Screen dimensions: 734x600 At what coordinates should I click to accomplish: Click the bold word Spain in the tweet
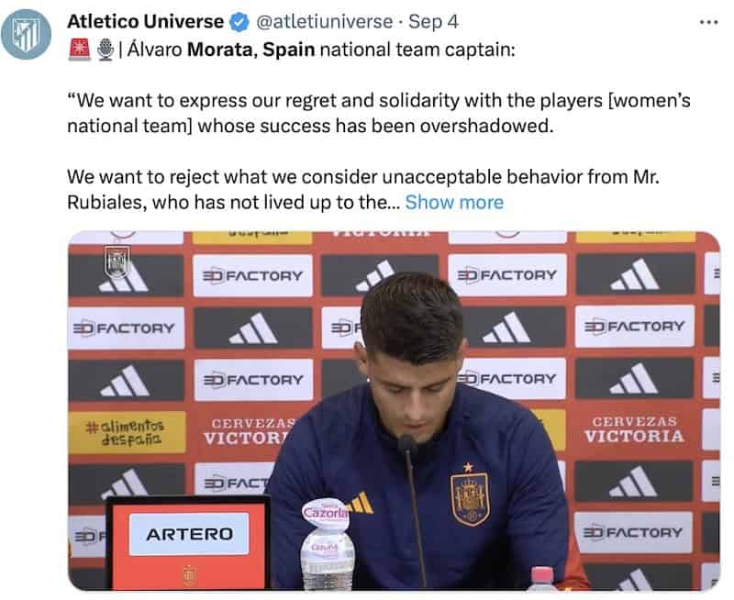pos(288,50)
